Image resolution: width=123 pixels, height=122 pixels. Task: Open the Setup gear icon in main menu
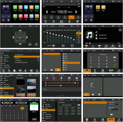click(31, 17)
